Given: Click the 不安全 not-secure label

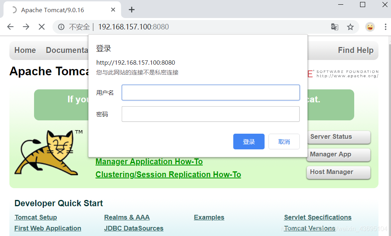Looking at the screenshot, I should pyautogui.click(x=79, y=27).
